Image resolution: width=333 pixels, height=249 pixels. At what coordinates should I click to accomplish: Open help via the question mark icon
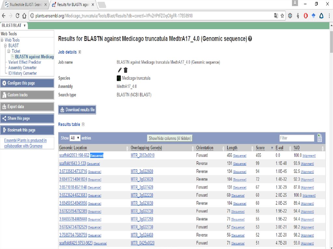pos(250,39)
